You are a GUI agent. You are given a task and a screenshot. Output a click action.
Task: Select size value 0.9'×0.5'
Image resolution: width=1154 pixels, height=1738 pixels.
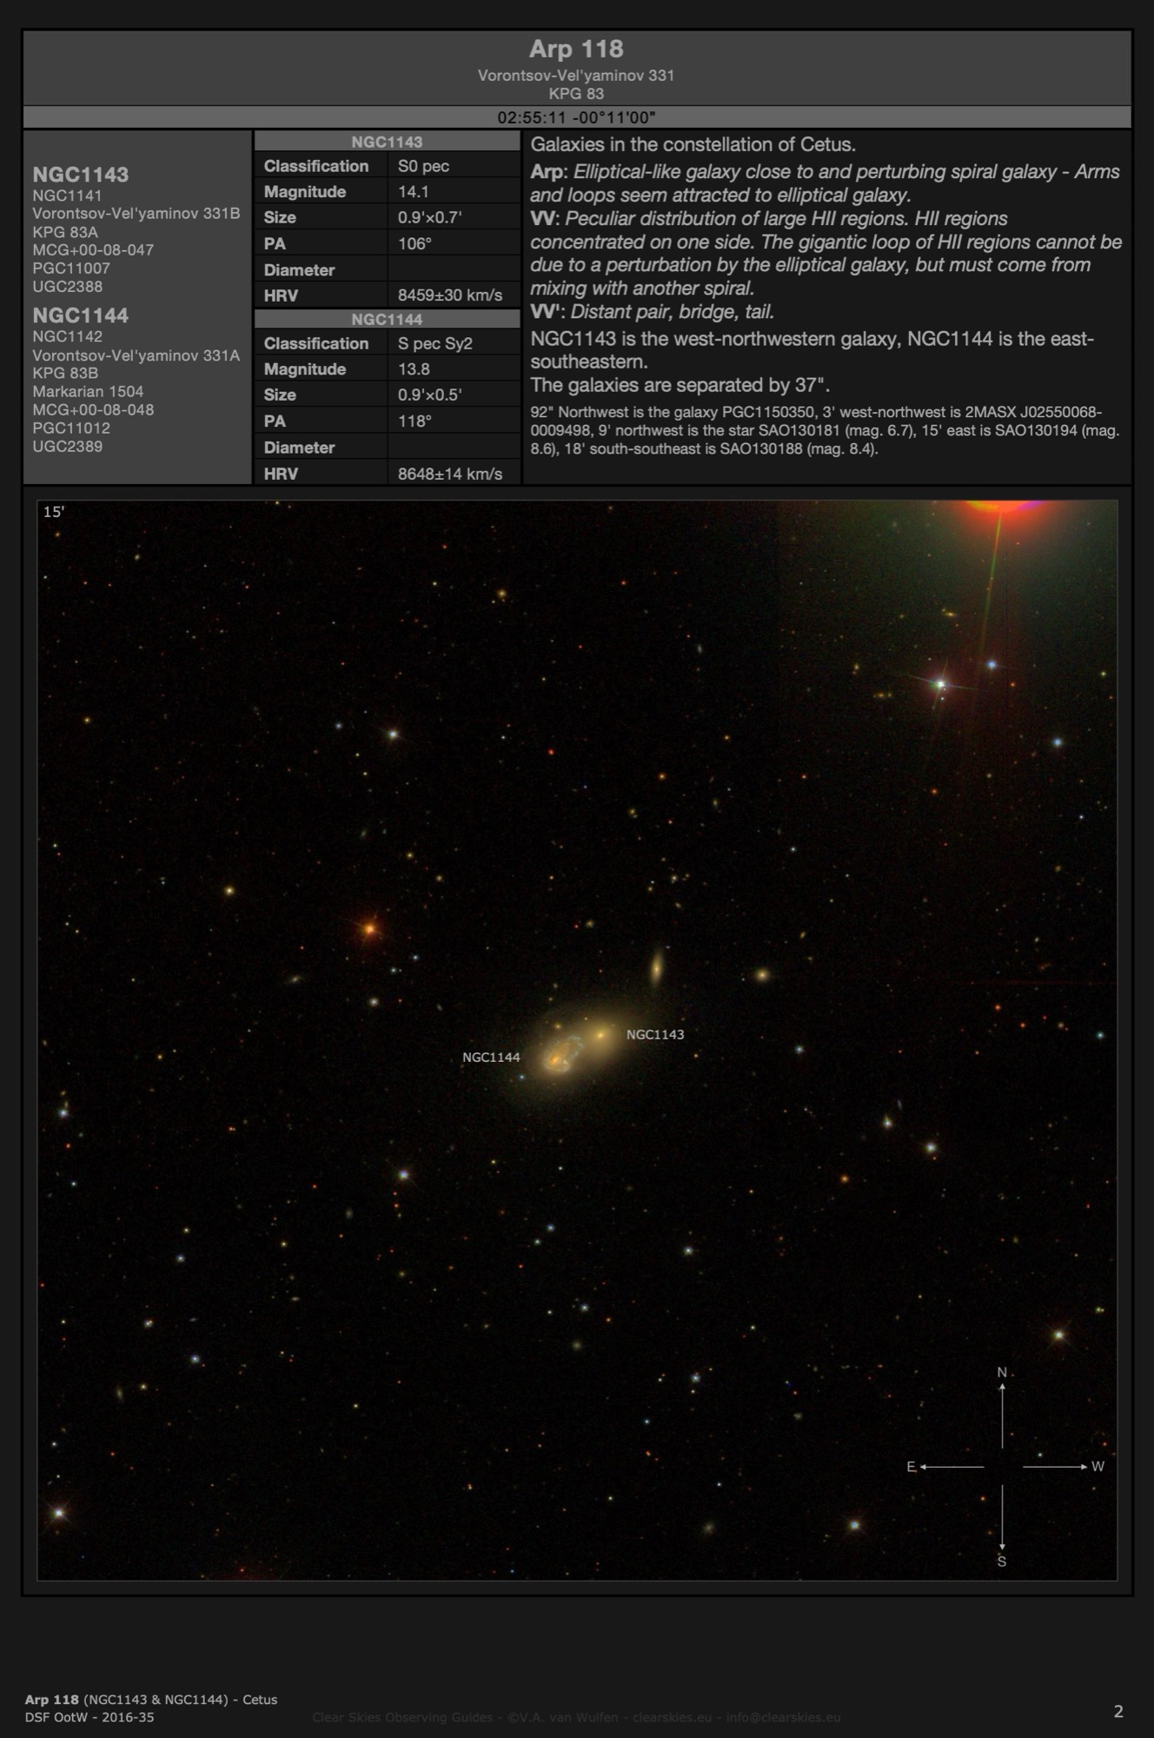point(430,395)
